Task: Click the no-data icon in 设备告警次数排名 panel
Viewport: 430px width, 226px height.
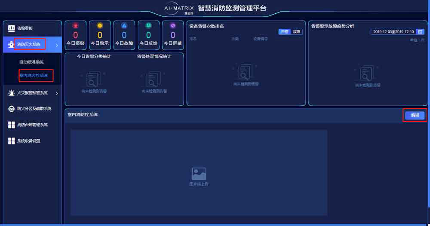Action: pyautogui.click(x=246, y=72)
